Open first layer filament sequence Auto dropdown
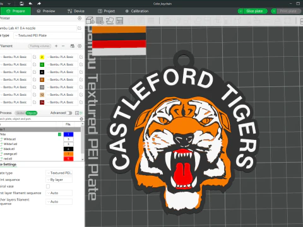 click(59, 193)
